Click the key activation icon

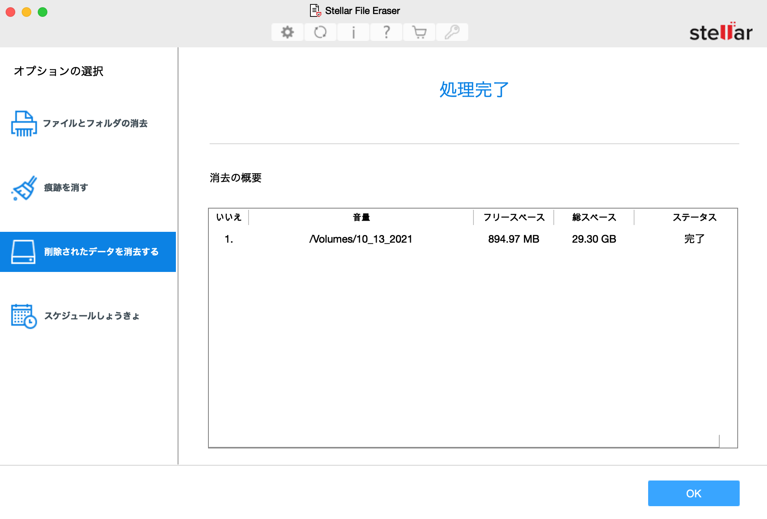452,32
